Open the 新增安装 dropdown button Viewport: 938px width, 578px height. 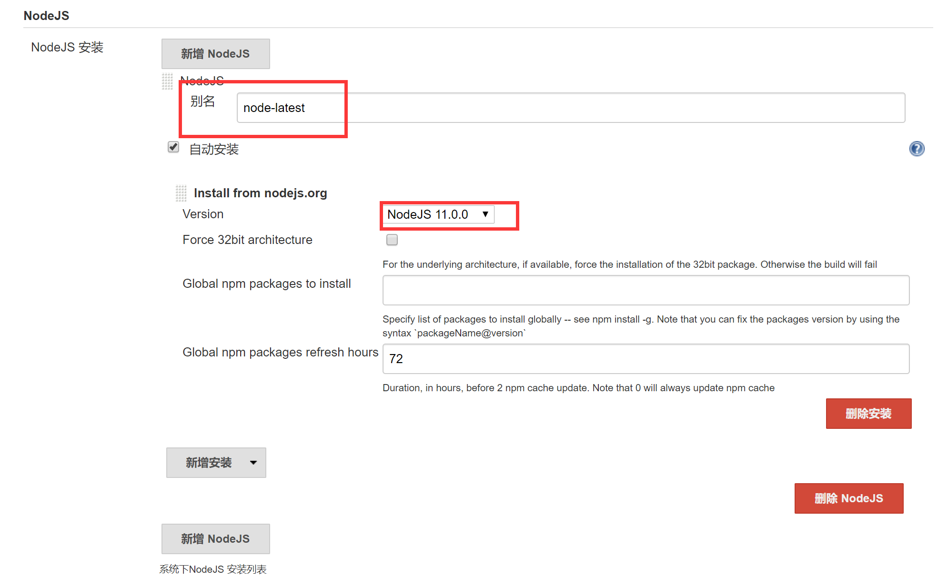pos(216,463)
